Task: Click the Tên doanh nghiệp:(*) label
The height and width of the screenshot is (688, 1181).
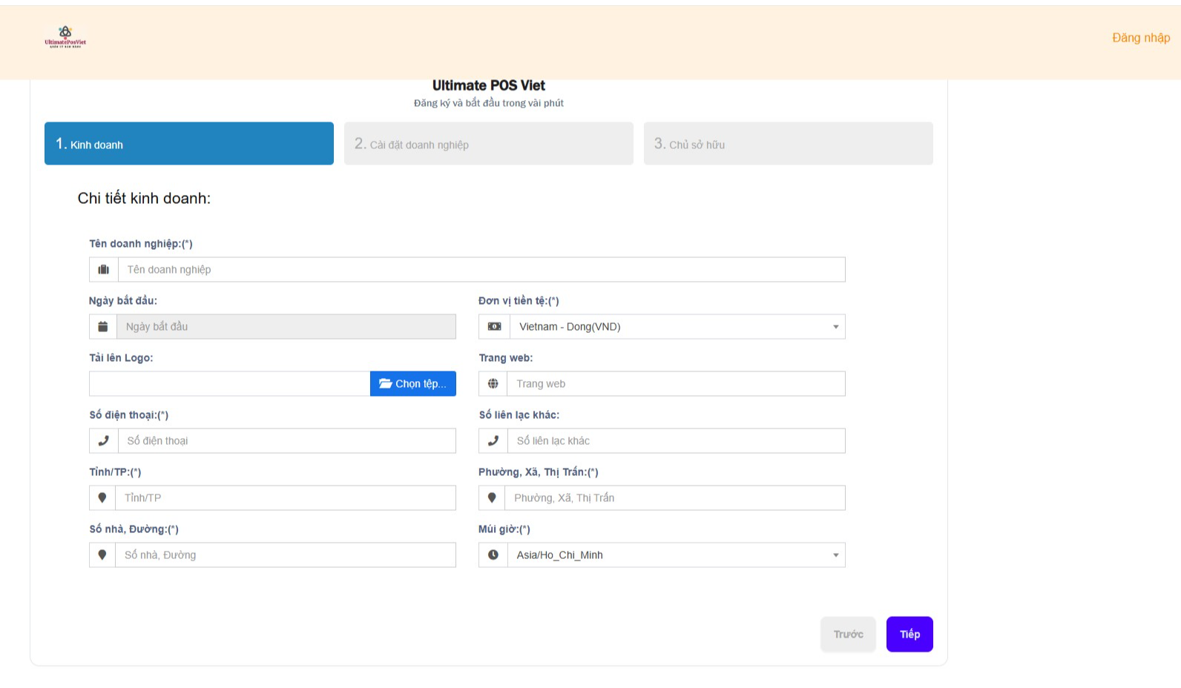Action: click(141, 244)
